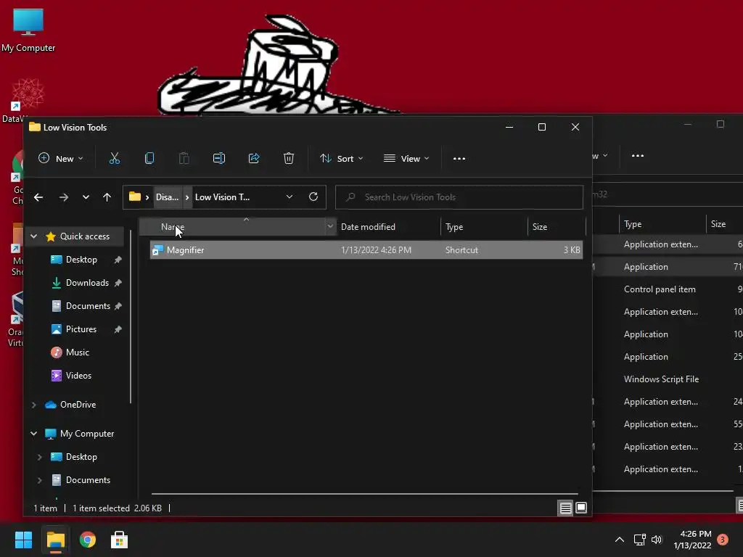Open Desktop under Quick access
The width and height of the screenshot is (743, 557).
[81, 260]
